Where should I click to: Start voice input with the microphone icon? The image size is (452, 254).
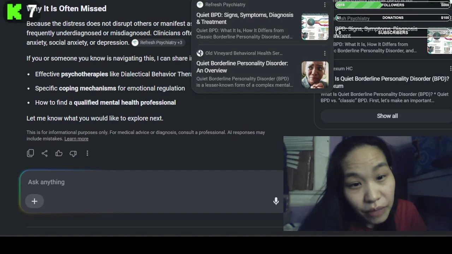[x=276, y=201]
